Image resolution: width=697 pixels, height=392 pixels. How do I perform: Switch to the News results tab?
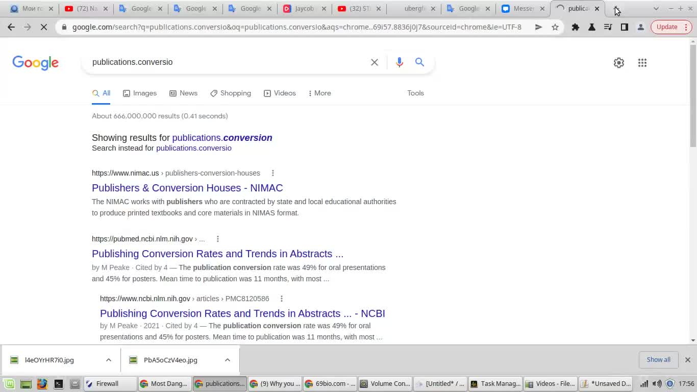coord(183,93)
